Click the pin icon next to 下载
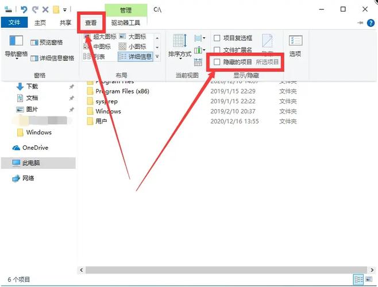378x287 pixels. (x=72, y=87)
